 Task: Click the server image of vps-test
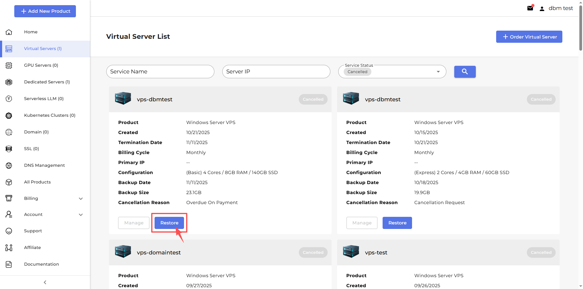pos(351,252)
